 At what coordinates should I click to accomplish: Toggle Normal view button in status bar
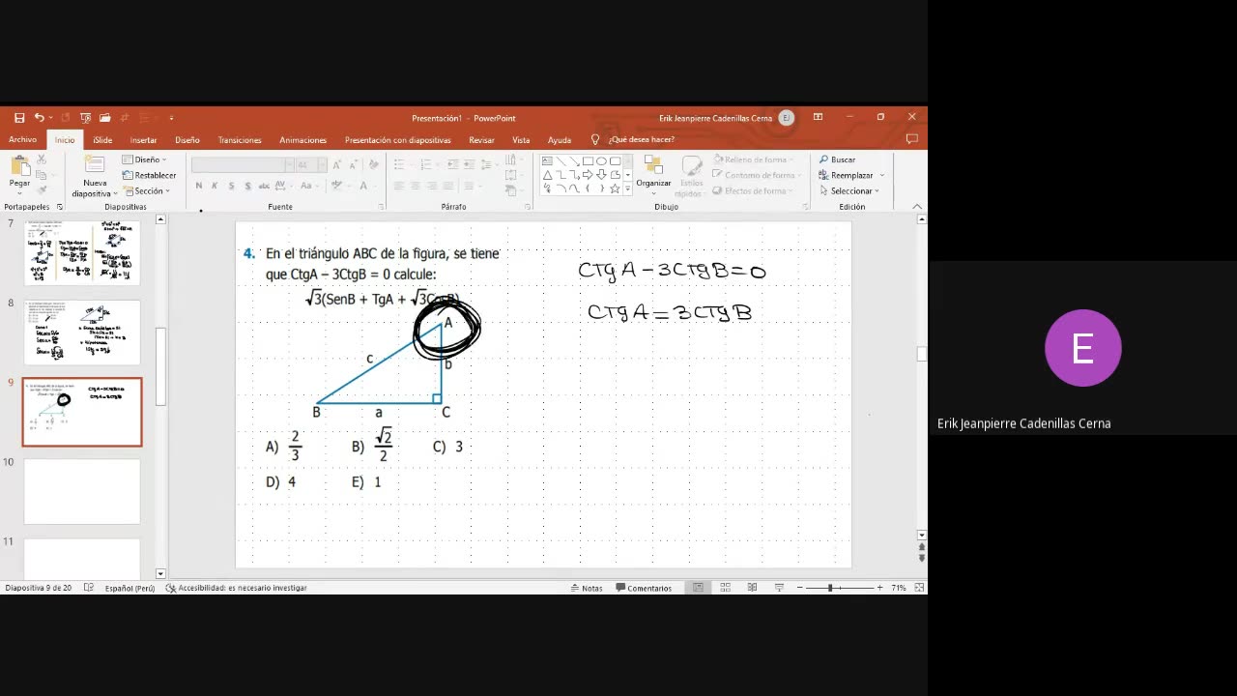click(x=698, y=588)
